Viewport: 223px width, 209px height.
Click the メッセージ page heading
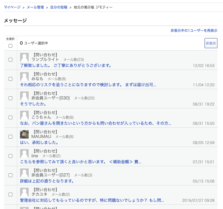point(15,20)
